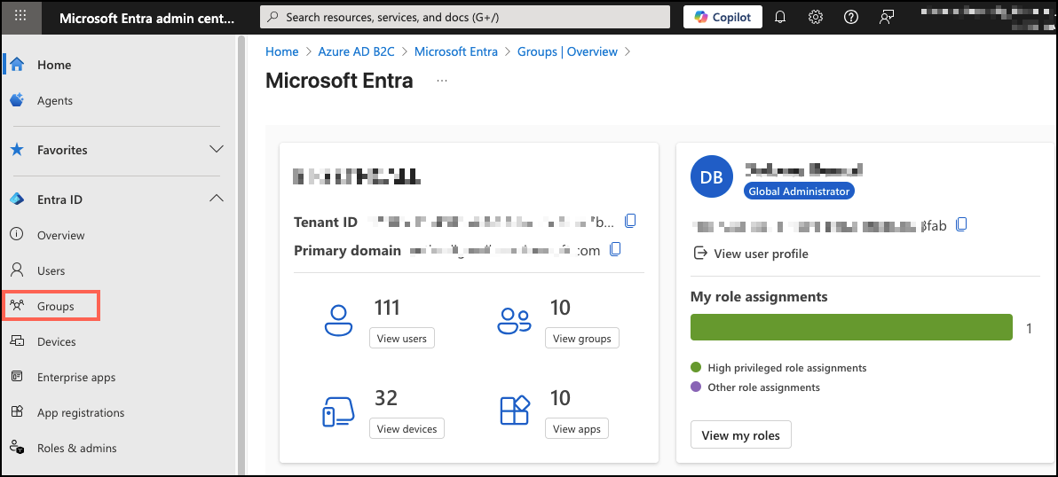Select Groups in the sidebar

(x=55, y=306)
